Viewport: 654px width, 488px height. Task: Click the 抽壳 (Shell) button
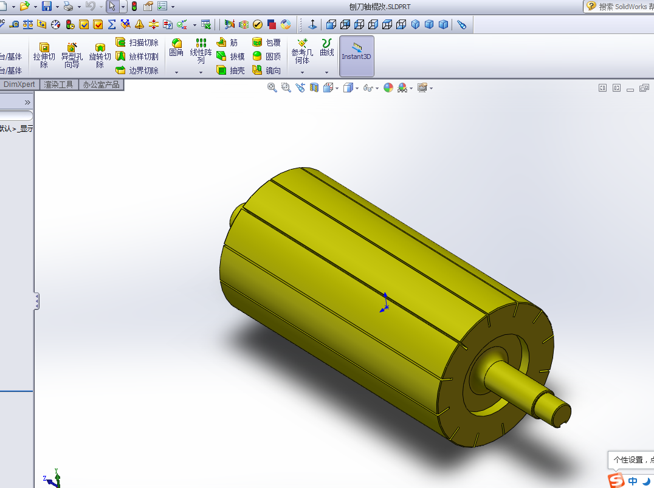(x=230, y=70)
